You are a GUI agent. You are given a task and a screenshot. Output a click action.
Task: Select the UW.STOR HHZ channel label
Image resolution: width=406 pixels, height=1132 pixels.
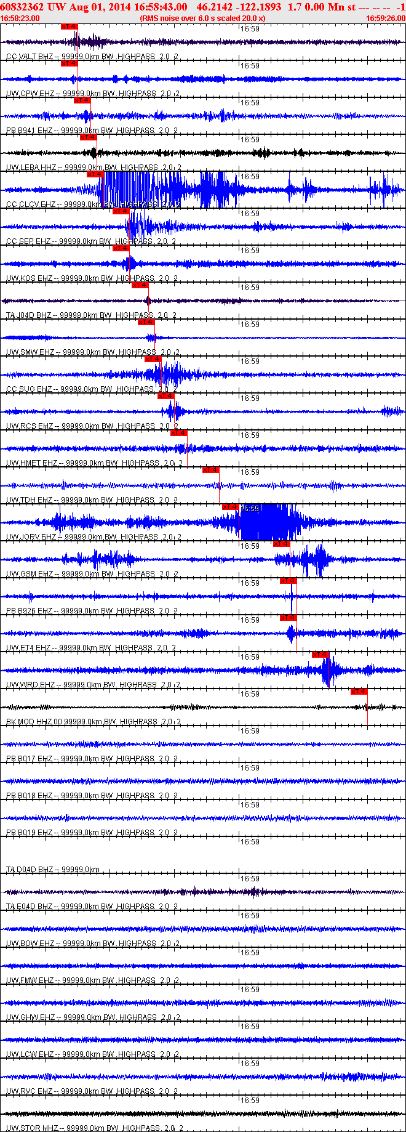coord(32,1128)
